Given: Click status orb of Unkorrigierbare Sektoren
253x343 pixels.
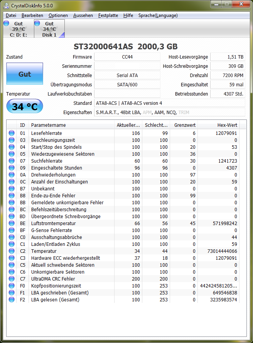Looking at the screenshot, I should (12, 272).
